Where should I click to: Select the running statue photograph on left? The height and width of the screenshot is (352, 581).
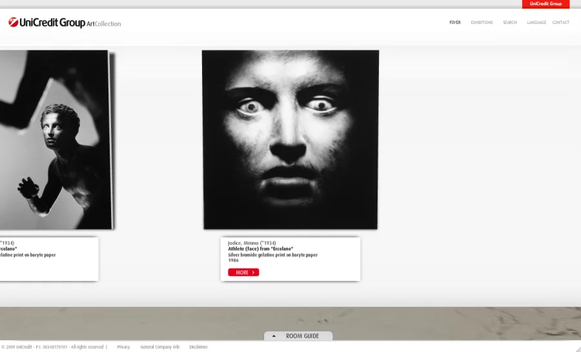point(55,140)
